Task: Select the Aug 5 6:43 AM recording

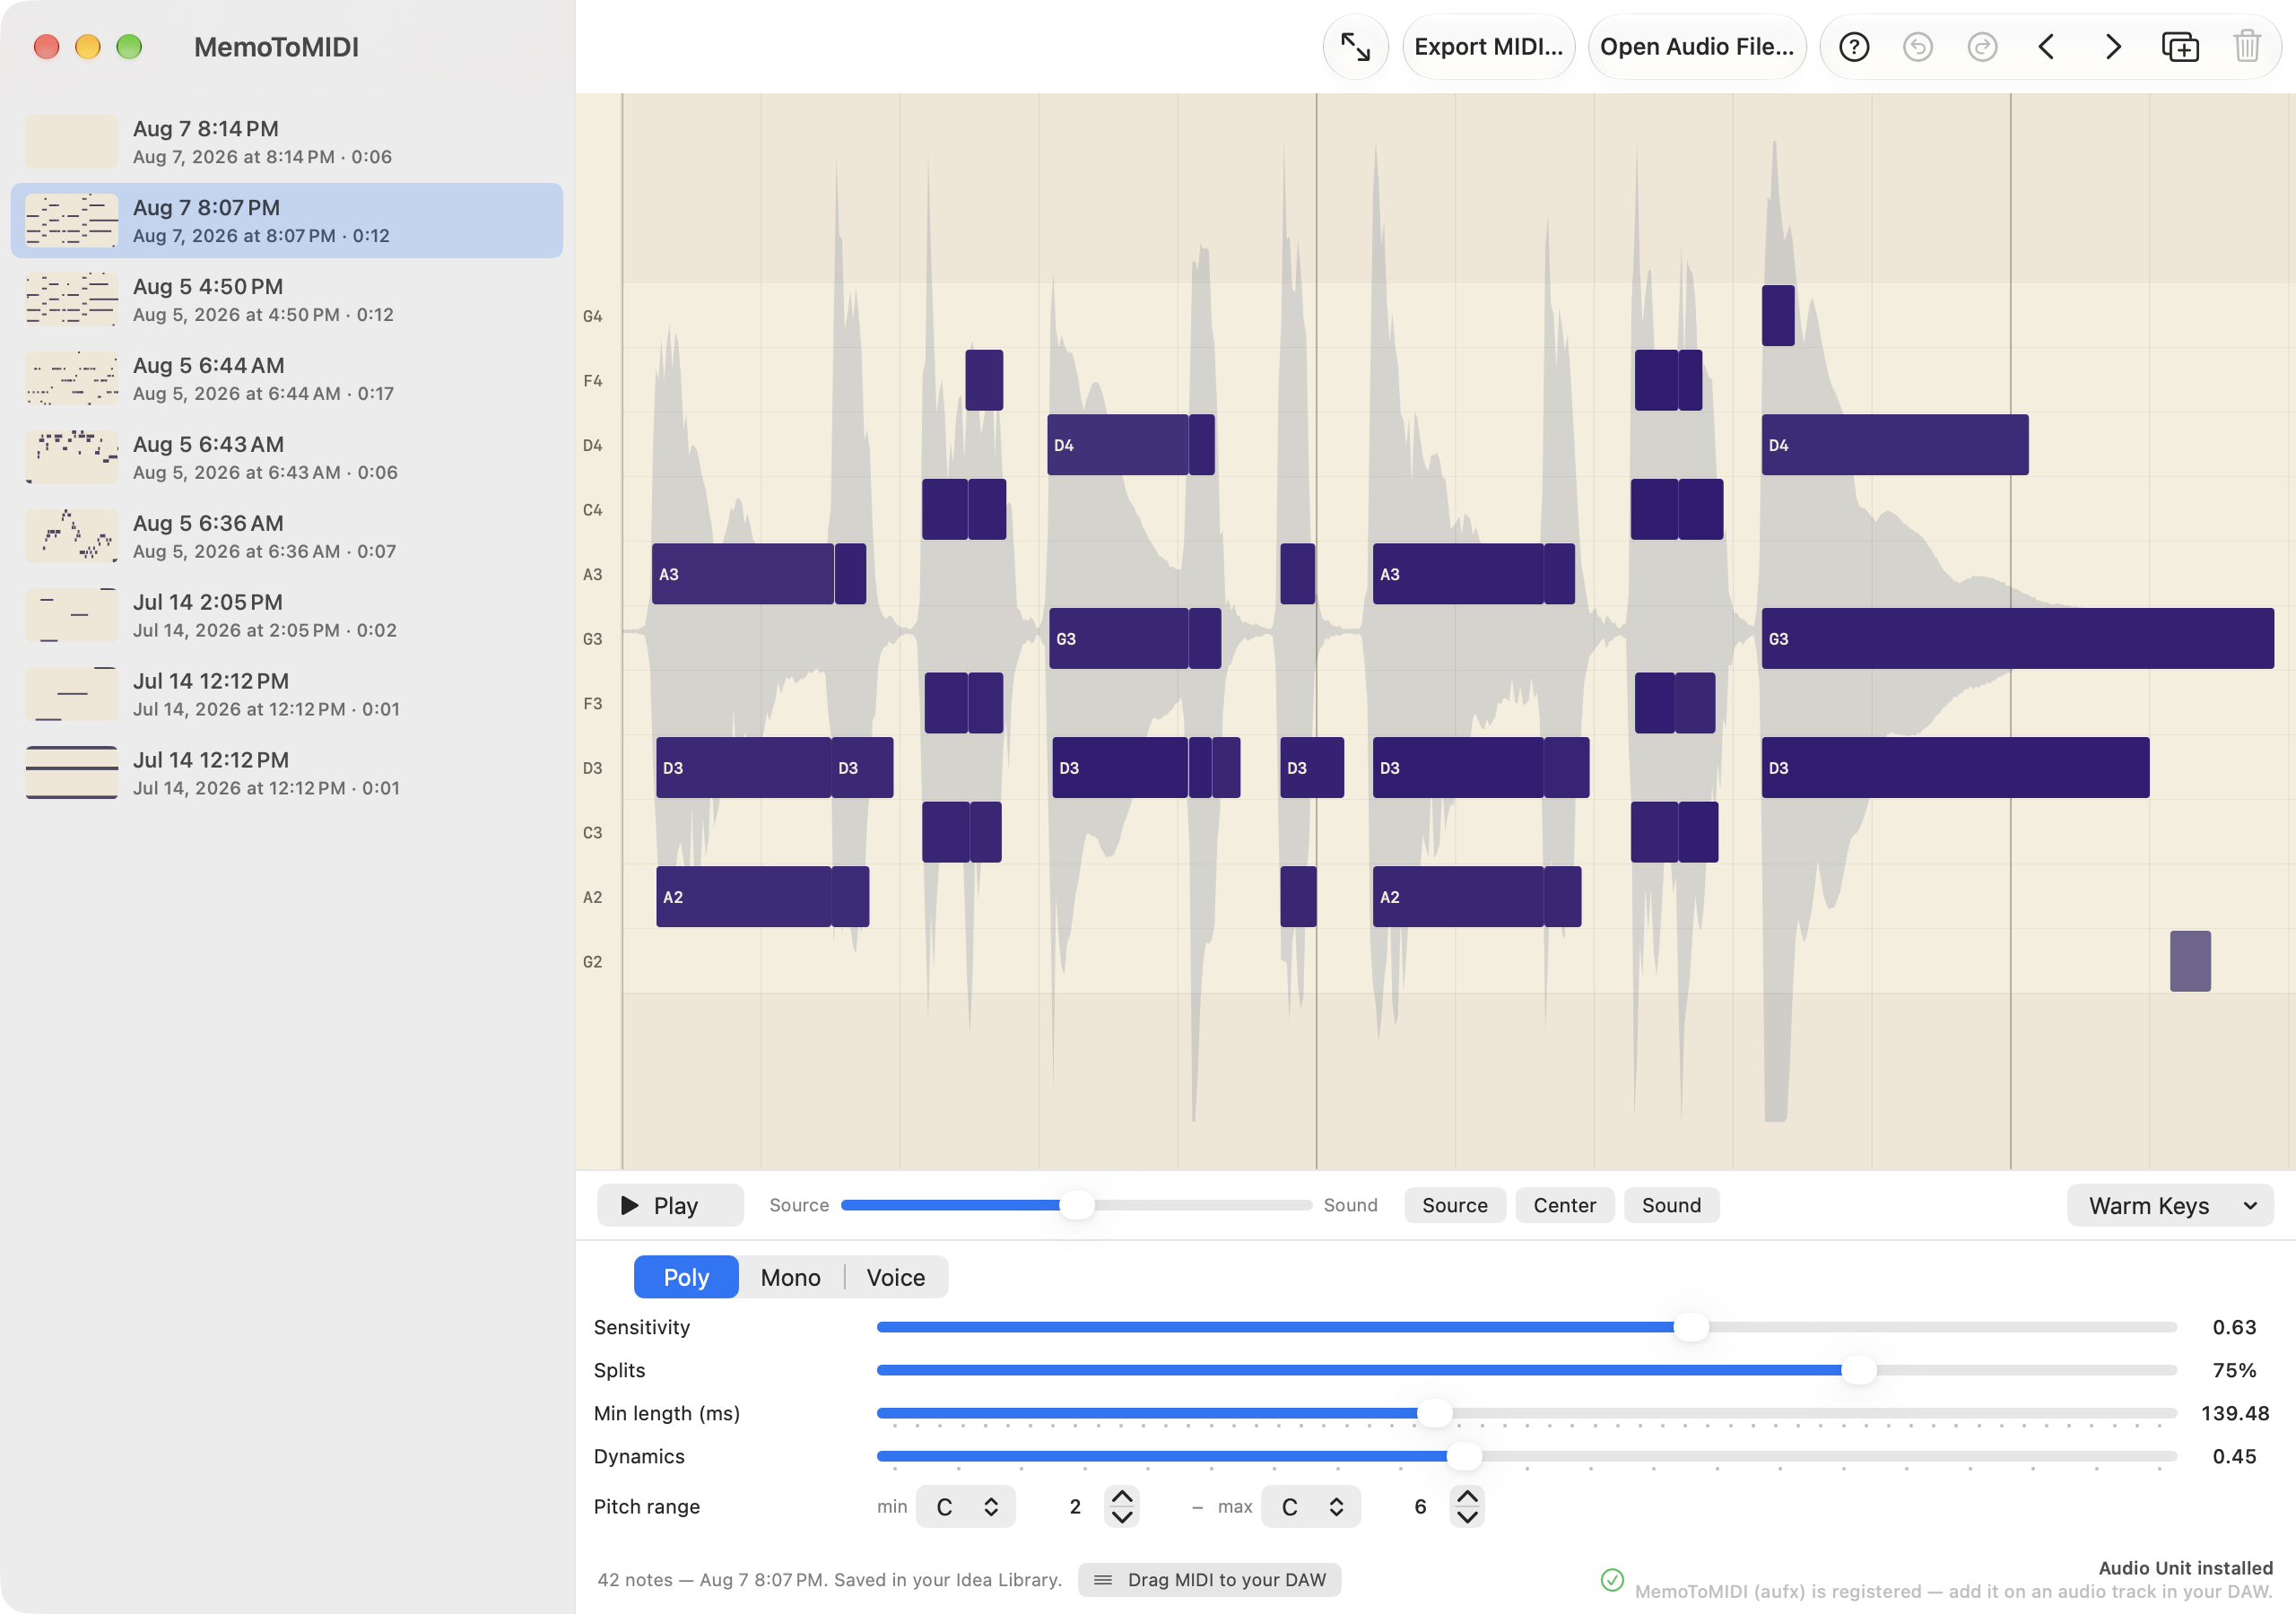Action: [287, 458]
